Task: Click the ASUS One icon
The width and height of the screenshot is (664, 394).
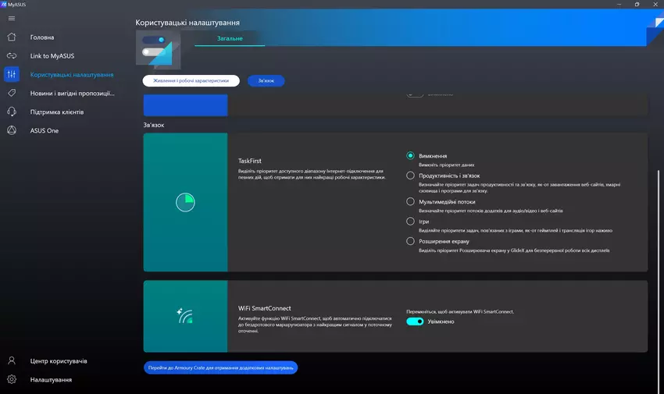Action: [12, 131]
